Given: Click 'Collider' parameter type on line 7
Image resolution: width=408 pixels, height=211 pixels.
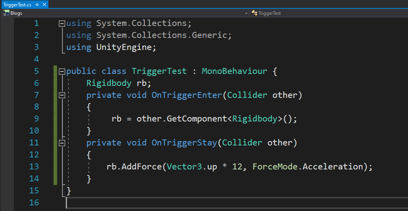Looking at the screenshot, I should tap(247, 95).
